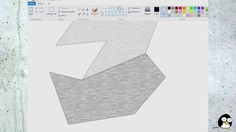The height and width of the screenshot is (132, 236).
Task: Choose the Oval callout shape
Action: (x=119, y=15)
